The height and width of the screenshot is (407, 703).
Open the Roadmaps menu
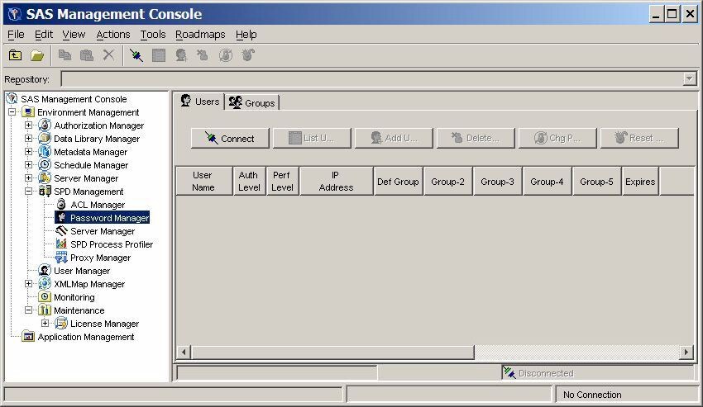tap(200, 35)
